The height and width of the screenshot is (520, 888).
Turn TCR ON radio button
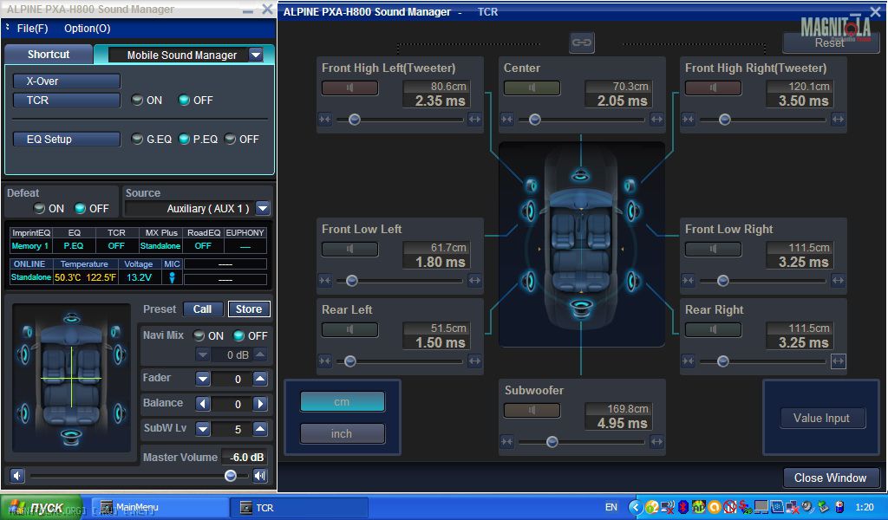[x=137, y=101]
